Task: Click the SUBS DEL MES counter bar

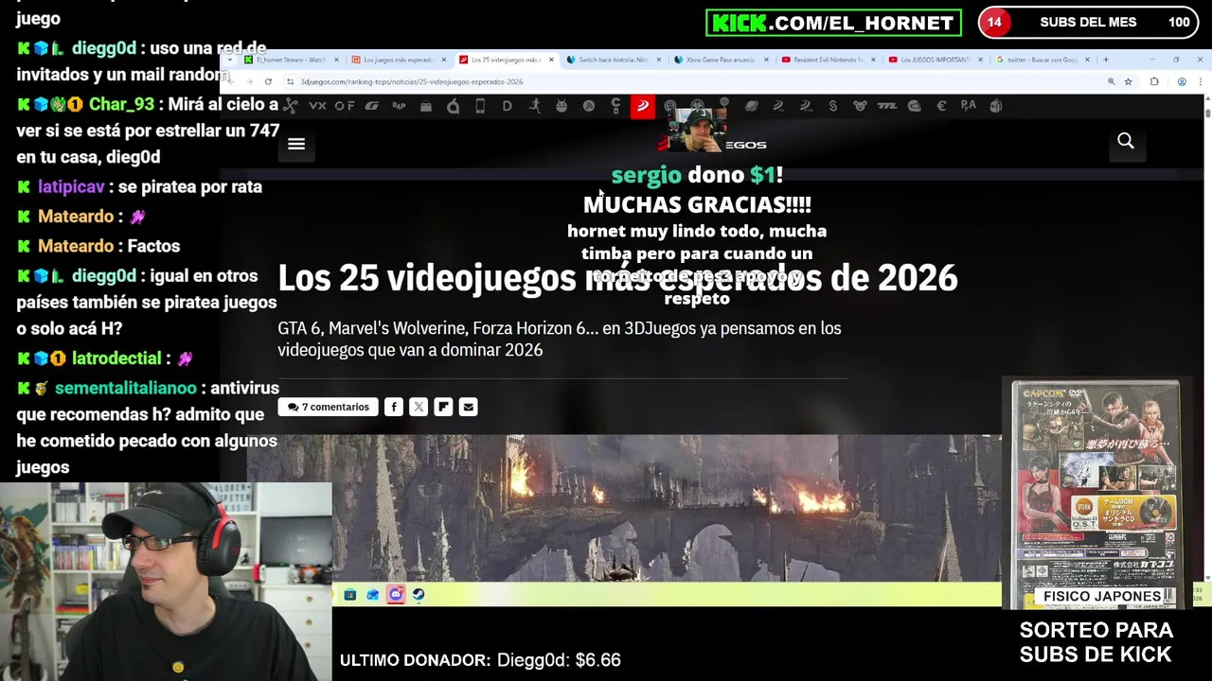Action: point(1090,23)
